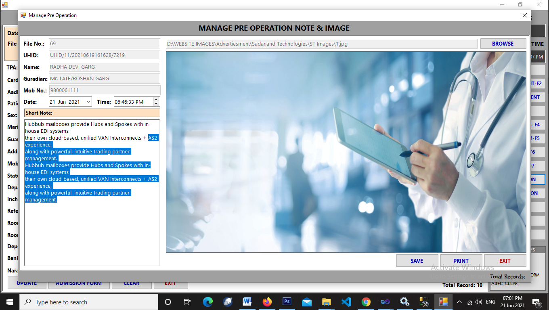Show hidden system tray icons
Viewport: 549px width, 310px height.
tap(459, 302)
